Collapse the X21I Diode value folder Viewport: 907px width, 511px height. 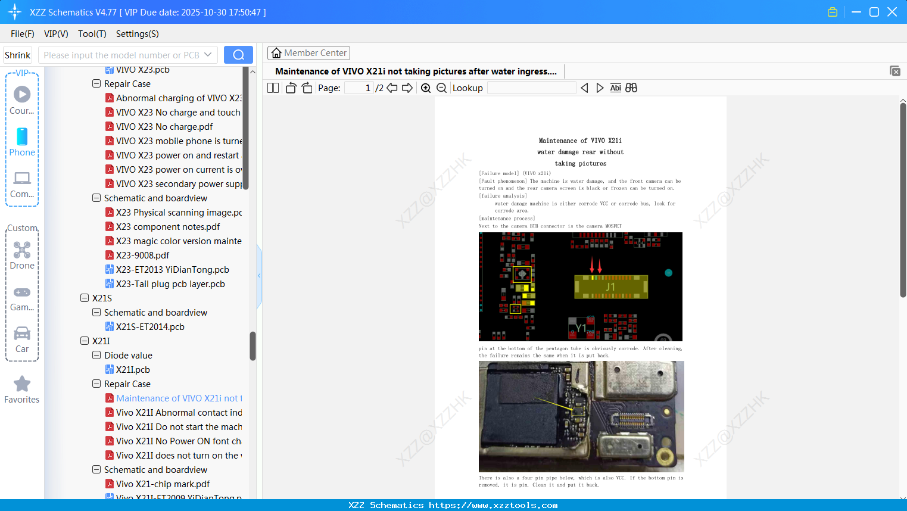96,355
